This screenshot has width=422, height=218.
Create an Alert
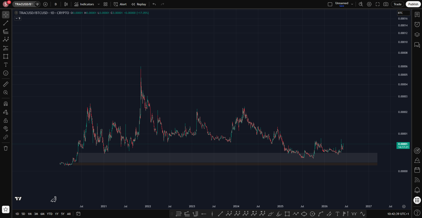coord(120,4)
